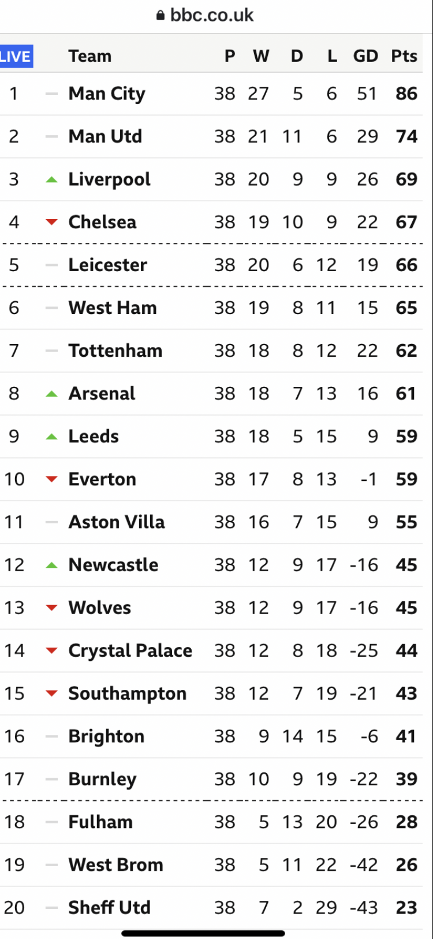Click Newcastle's green up arrow indicator
Image resolution: width=433 pixels, height=939 pixels.
[51, 565]
